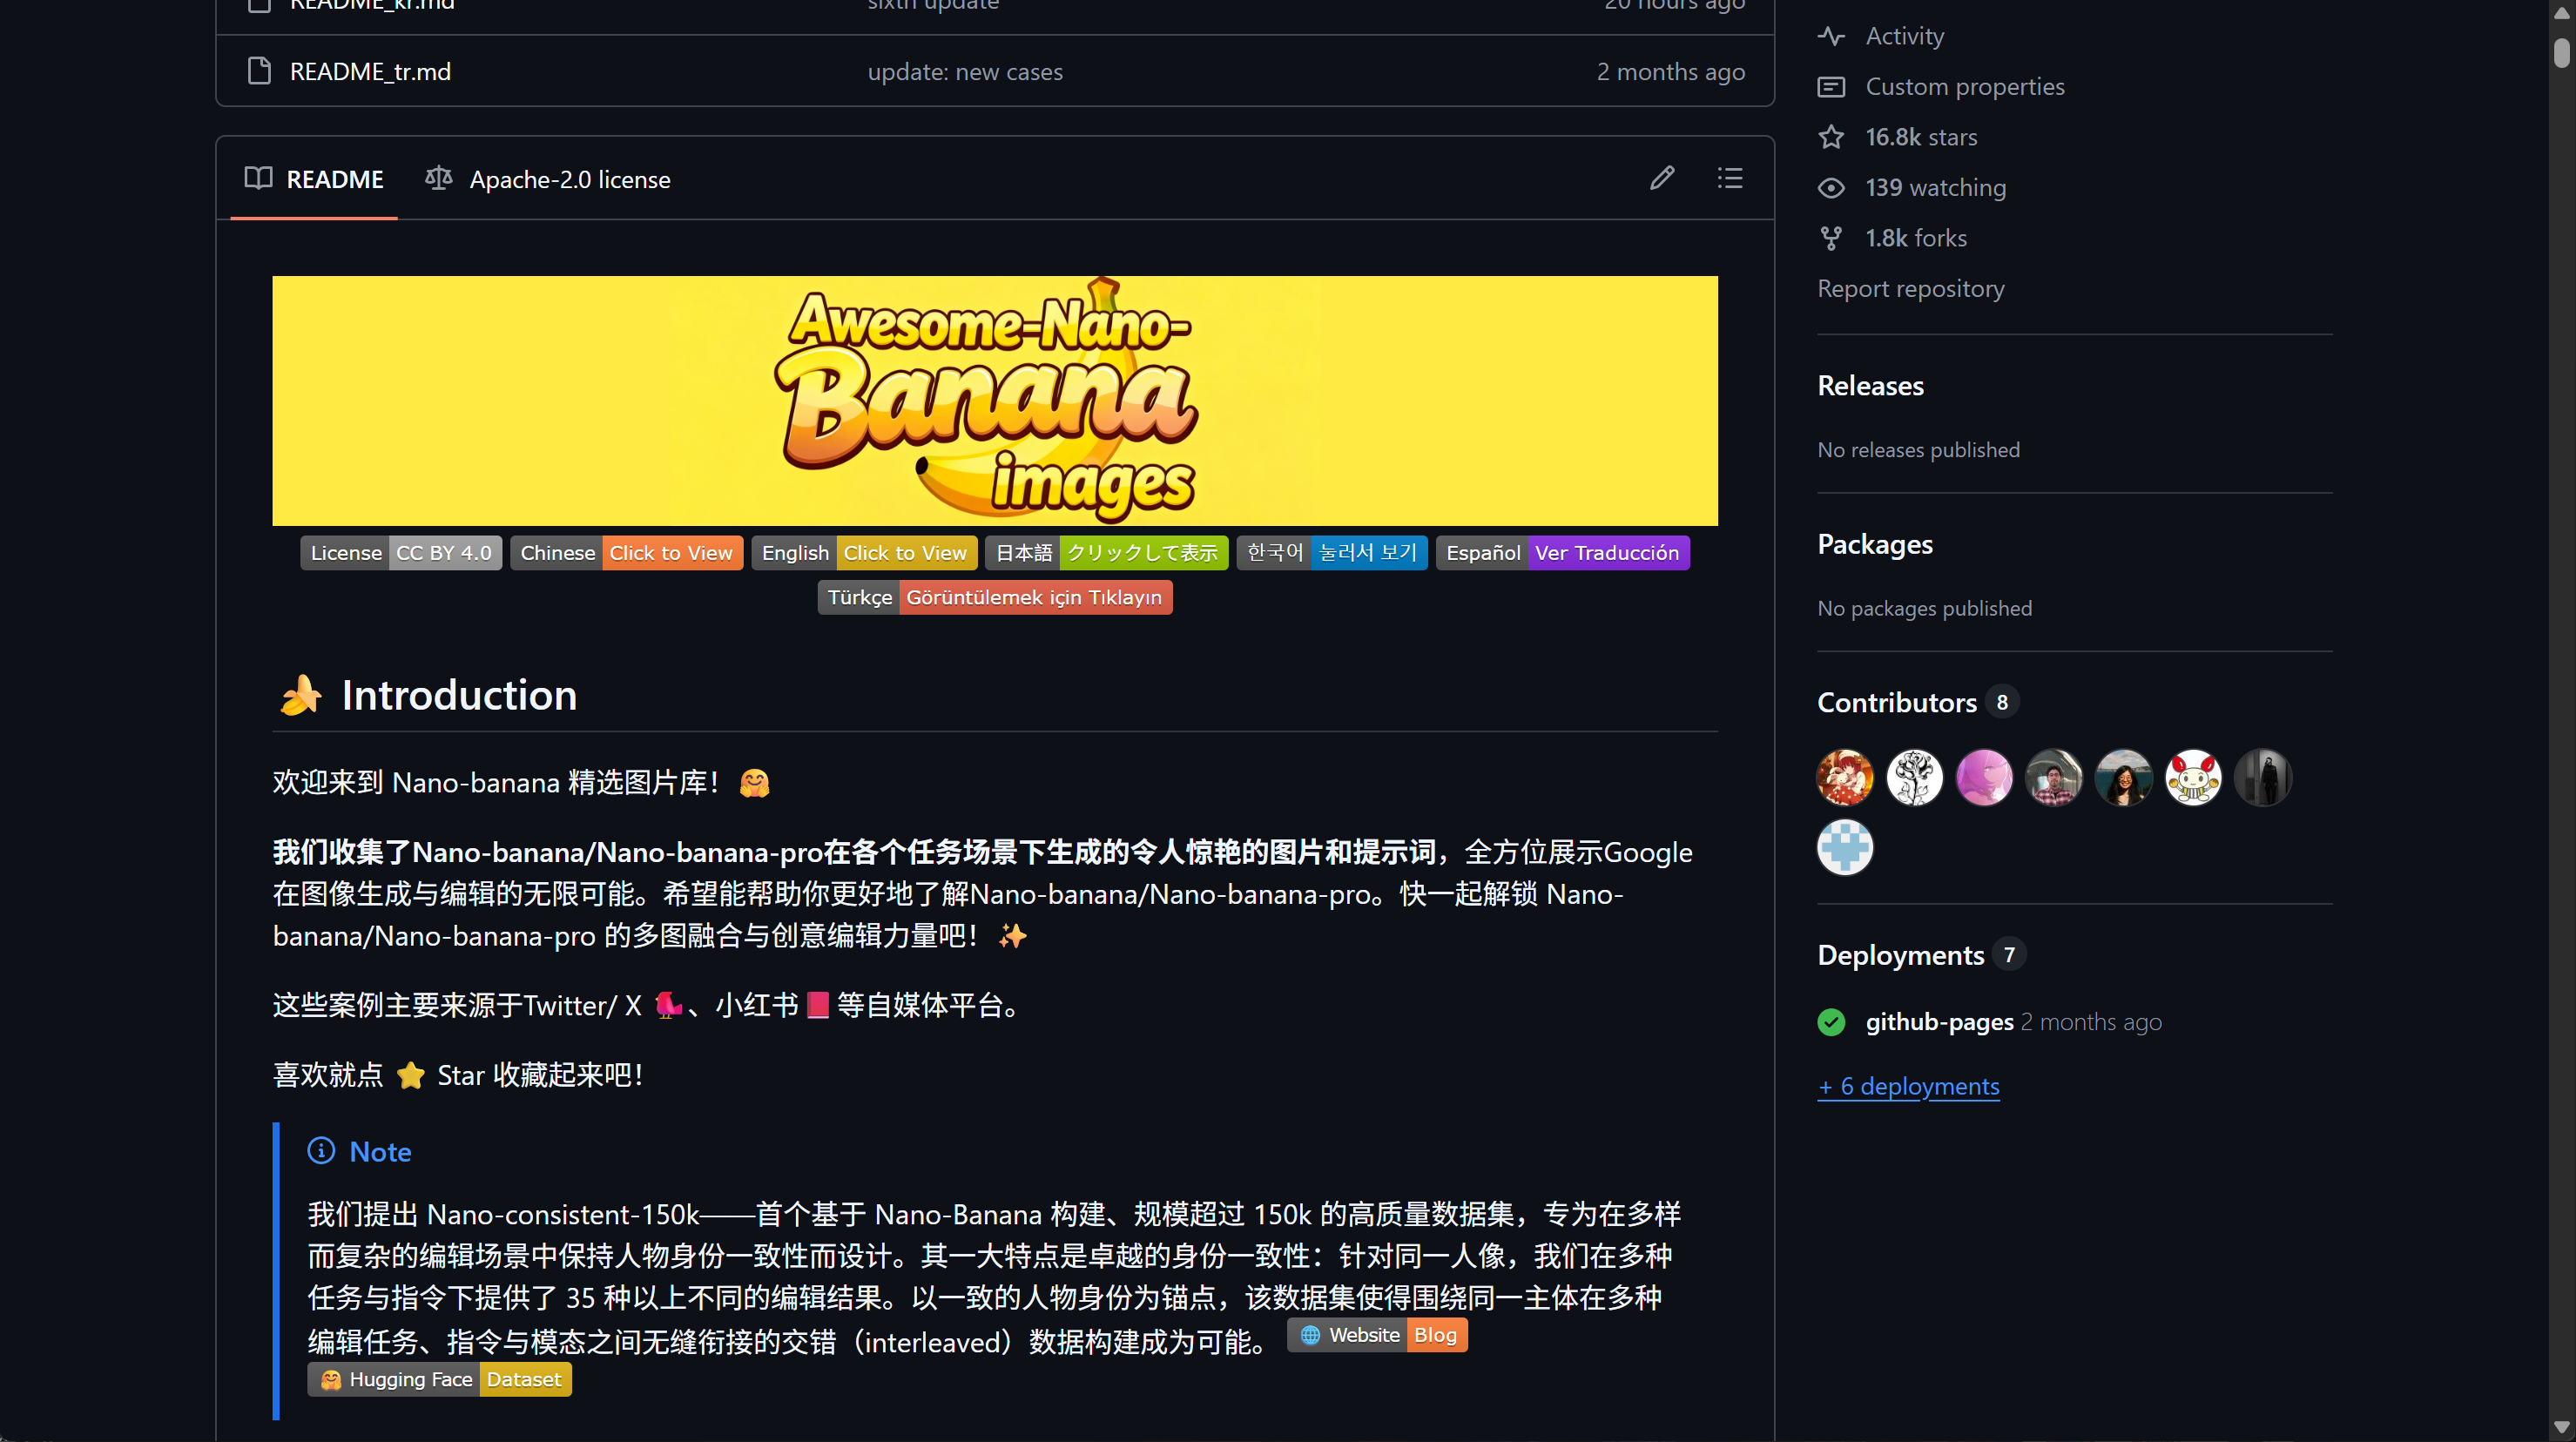
Task: Open the Contributors heading link
Action: point(1897,702)
